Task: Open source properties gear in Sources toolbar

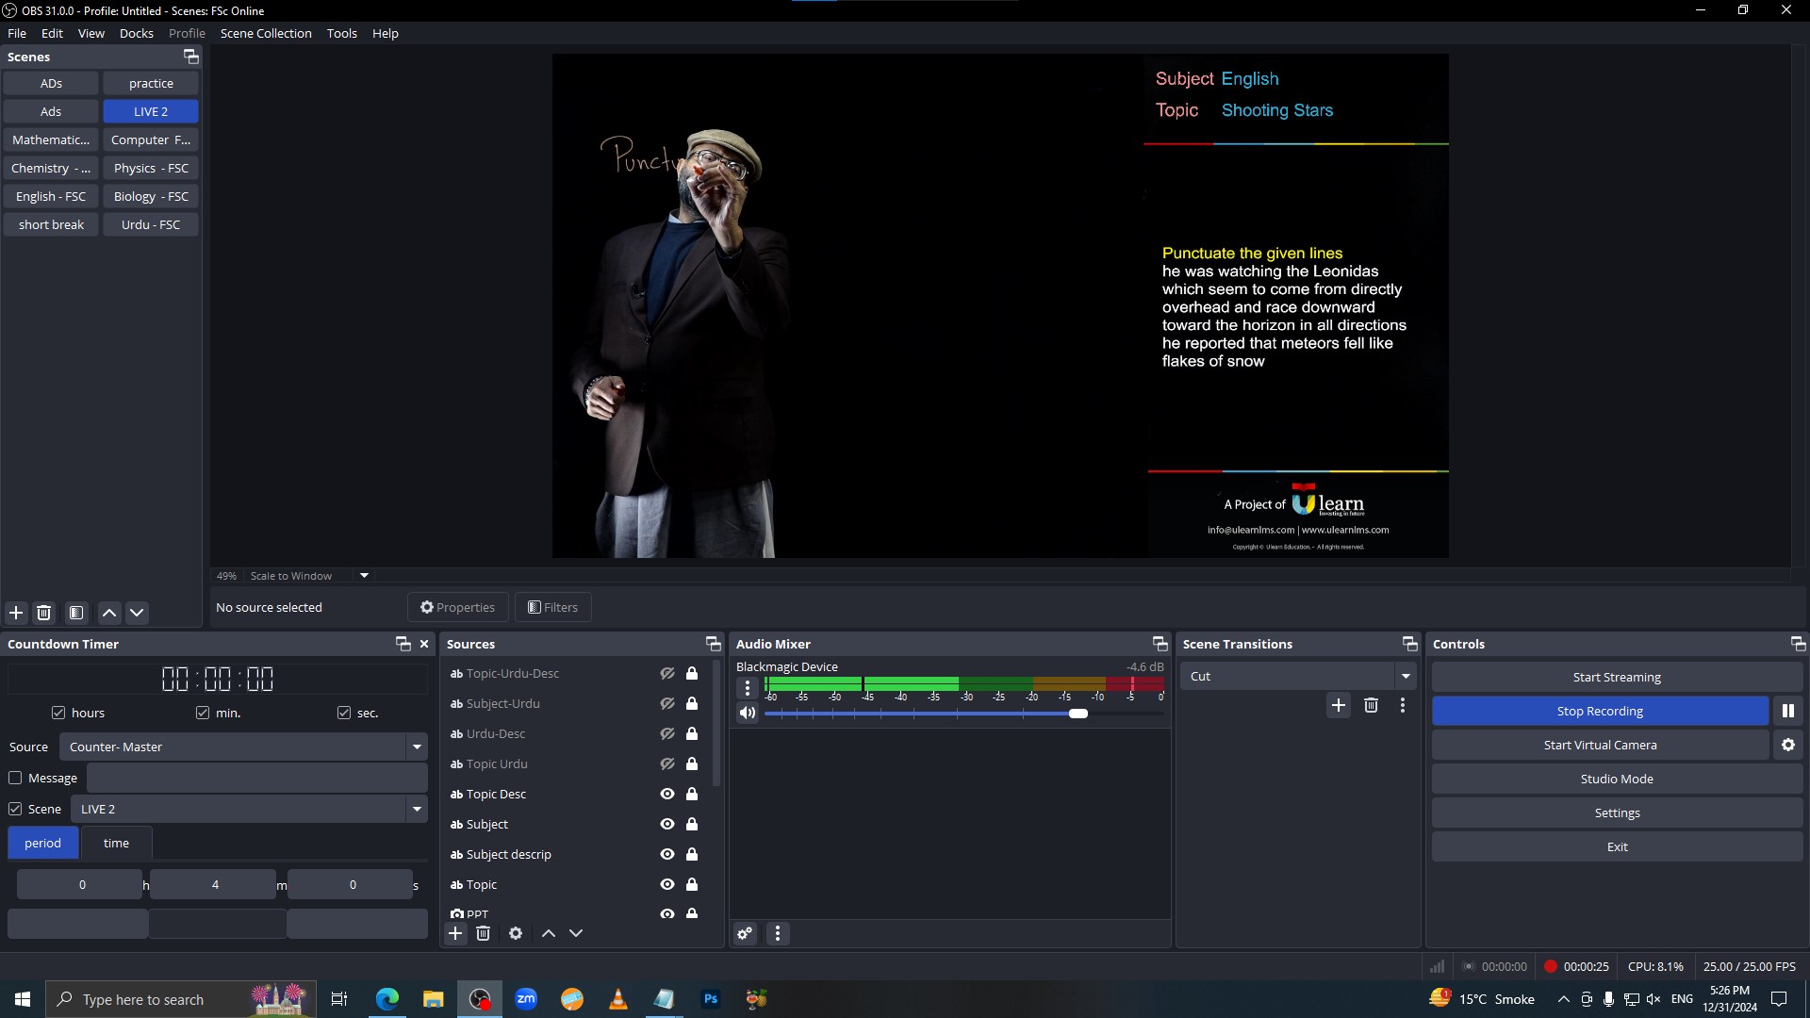Action: point(516,933)
